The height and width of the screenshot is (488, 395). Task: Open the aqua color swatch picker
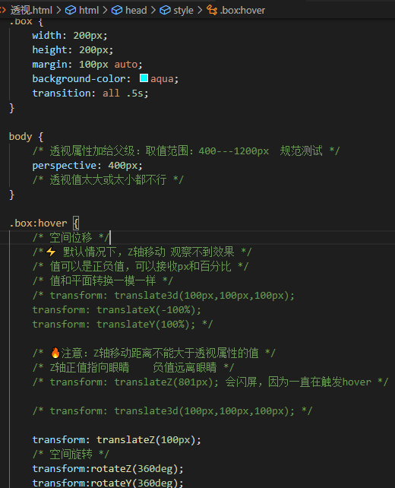pyautogui.click(x=144, y=78)
